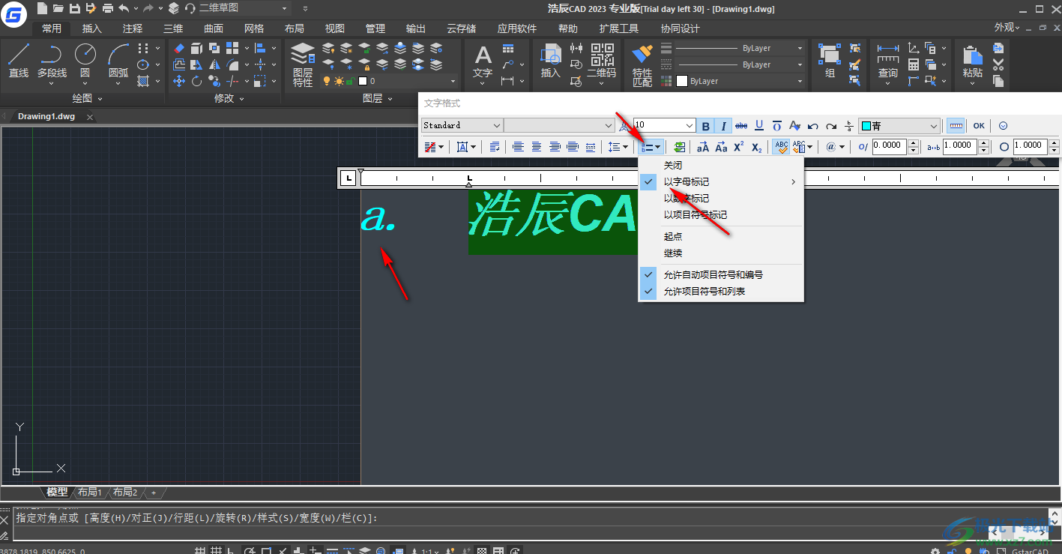Open the 青 text color dropdown
This screenshot has width=1062, height=554.
click(899, 126)
